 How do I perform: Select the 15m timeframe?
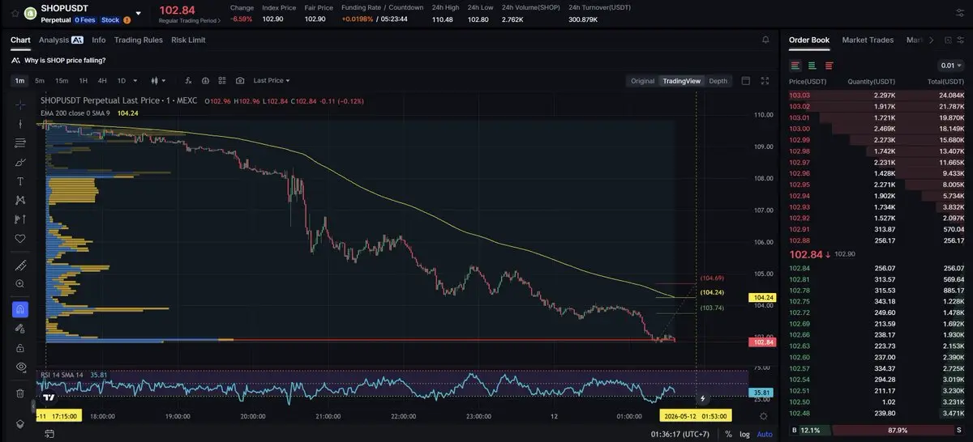click(x=62, y=81)
